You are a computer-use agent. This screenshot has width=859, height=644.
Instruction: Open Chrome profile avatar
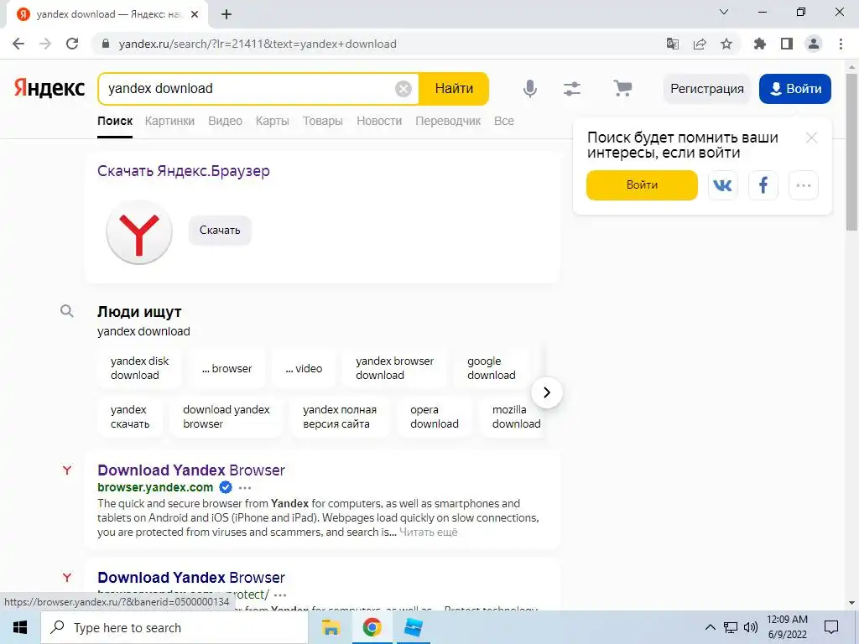tap(814, 44)
